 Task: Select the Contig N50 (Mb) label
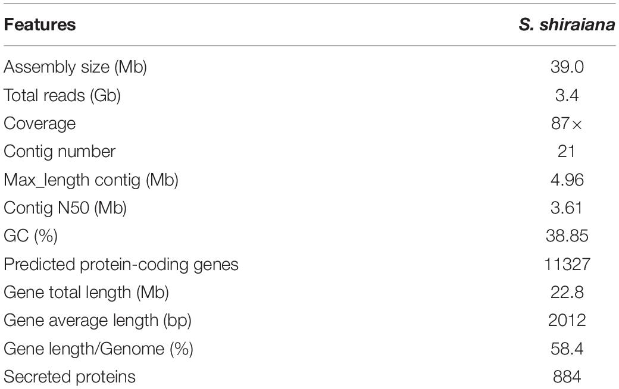click(x=65, y=208)
